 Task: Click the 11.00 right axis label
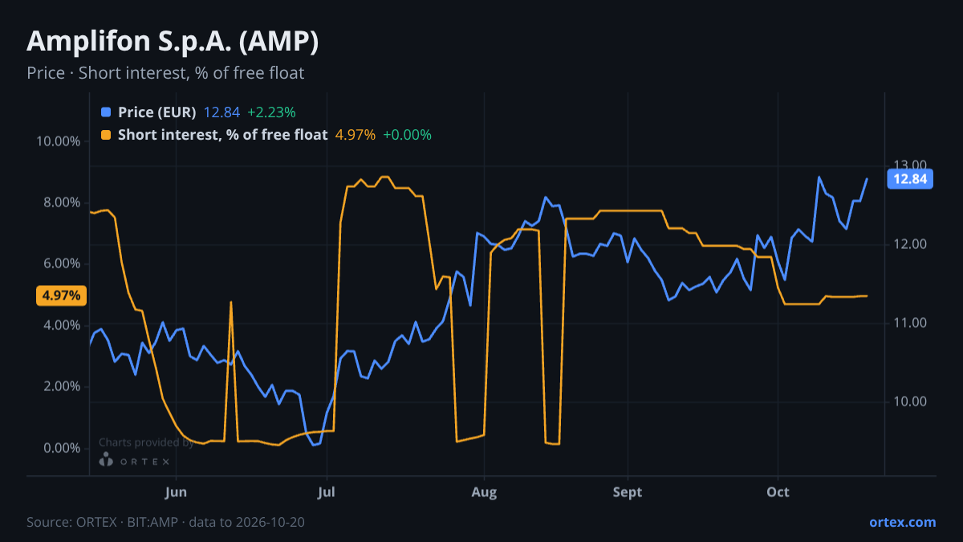(909, 323)
